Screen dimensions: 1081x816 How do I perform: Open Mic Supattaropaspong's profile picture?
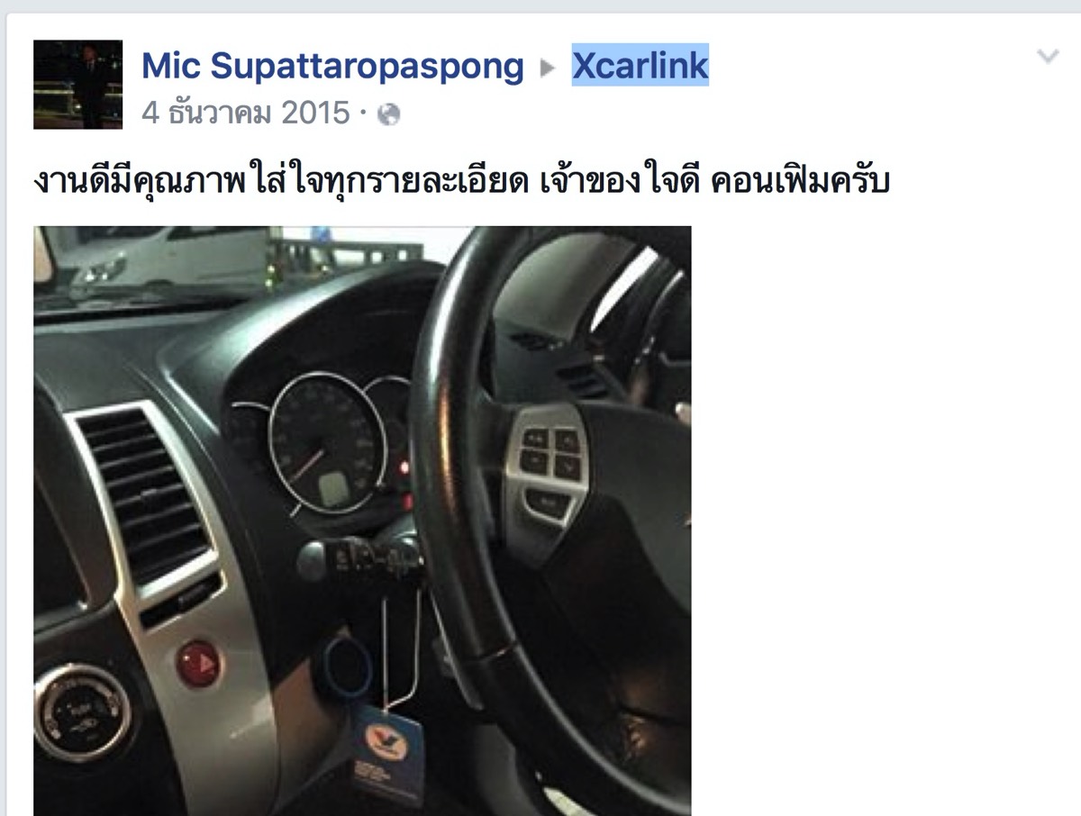pyautogui.click(x=77, y=85)
